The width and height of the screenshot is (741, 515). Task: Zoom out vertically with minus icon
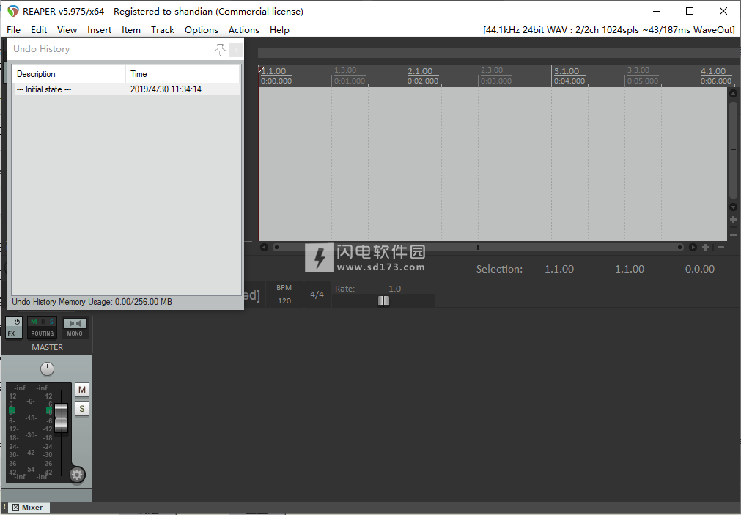point(733,235)
